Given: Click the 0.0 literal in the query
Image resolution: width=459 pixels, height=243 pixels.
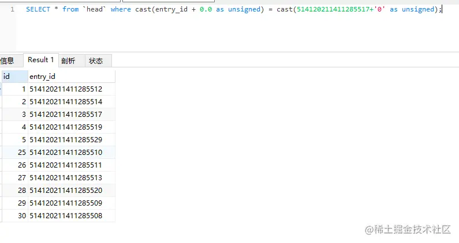Looking at the screenshot, I should [x=206, y=9].
